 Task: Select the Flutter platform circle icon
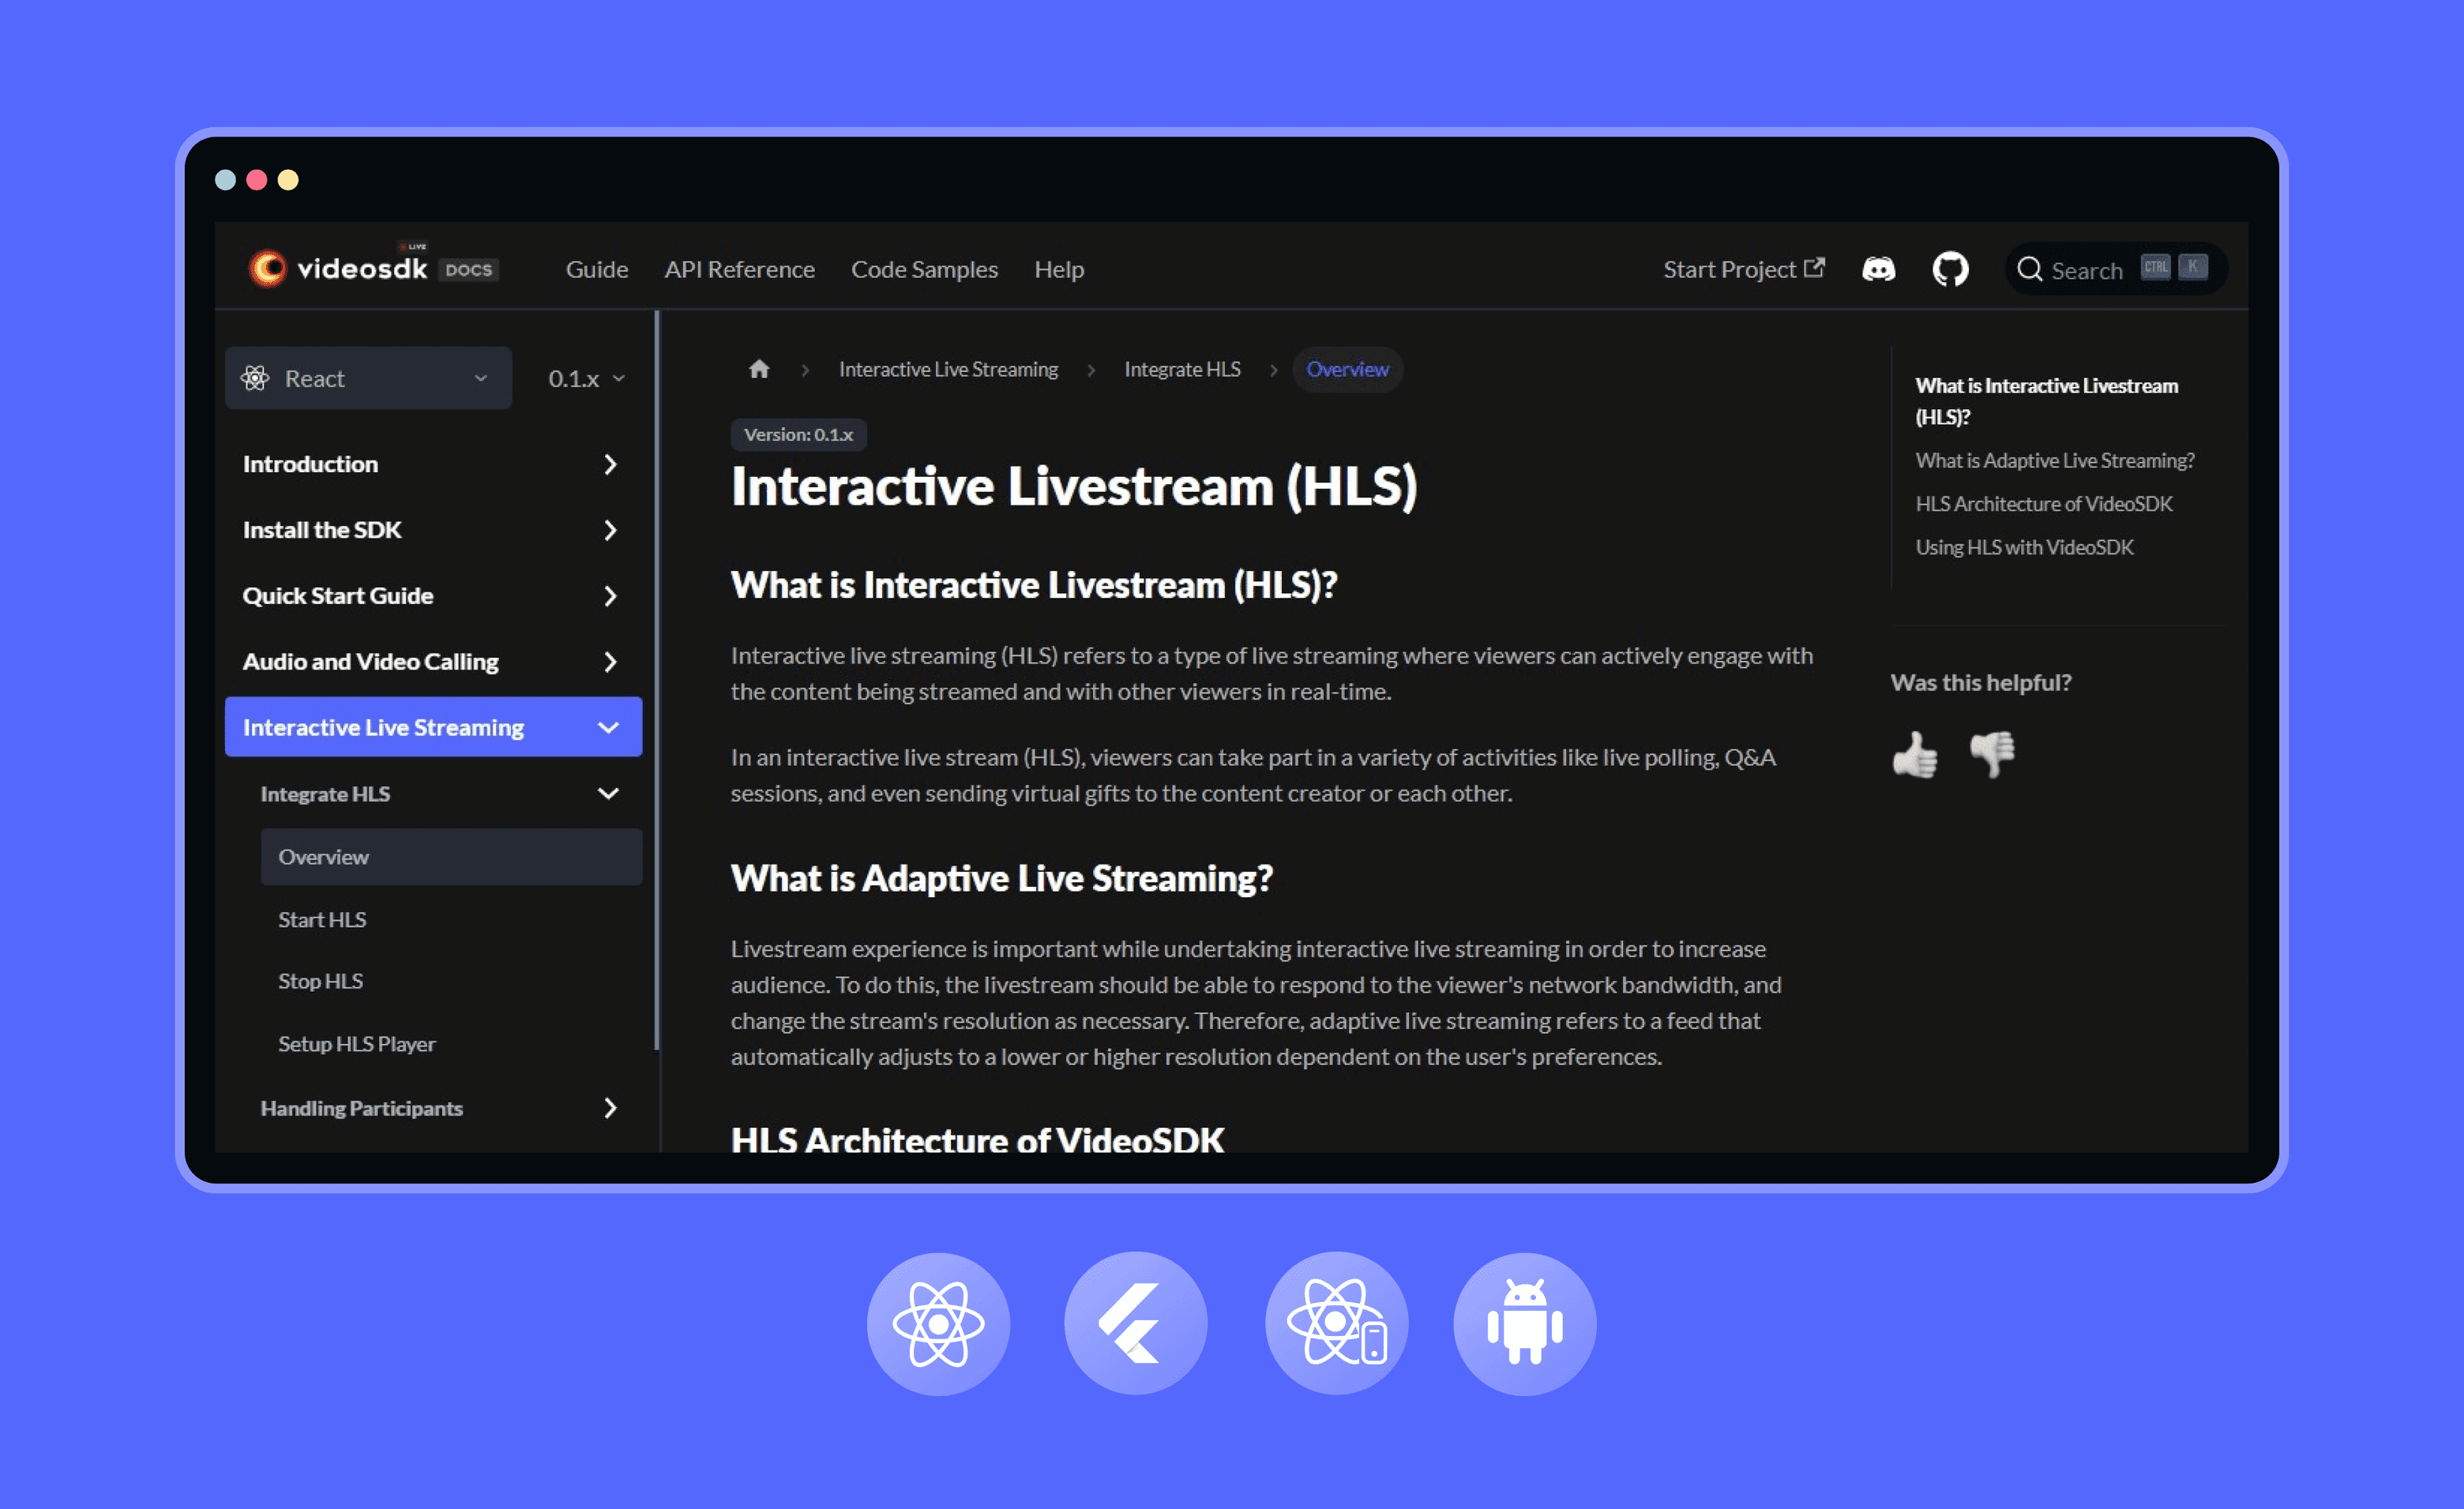point(1135,1323)
